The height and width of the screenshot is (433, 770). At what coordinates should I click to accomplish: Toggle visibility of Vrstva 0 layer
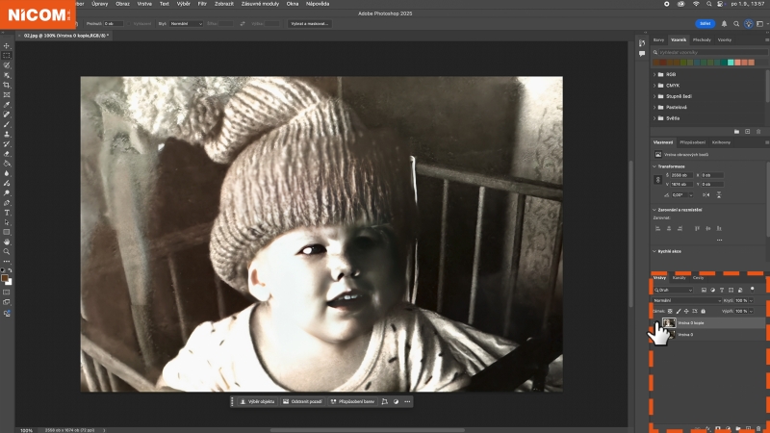[657, 335]
